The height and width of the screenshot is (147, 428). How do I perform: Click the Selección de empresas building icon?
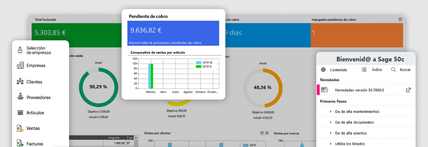(20, 50)
